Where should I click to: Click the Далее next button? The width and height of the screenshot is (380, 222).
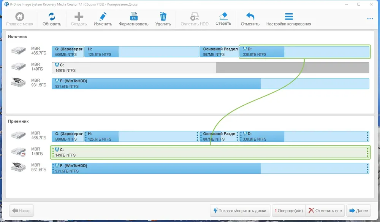[358, 211]
